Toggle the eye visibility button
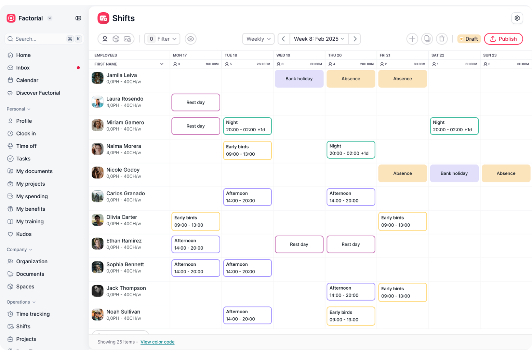Screen dimensions: 532x355 pyautogui.click(x=191, y=39)
